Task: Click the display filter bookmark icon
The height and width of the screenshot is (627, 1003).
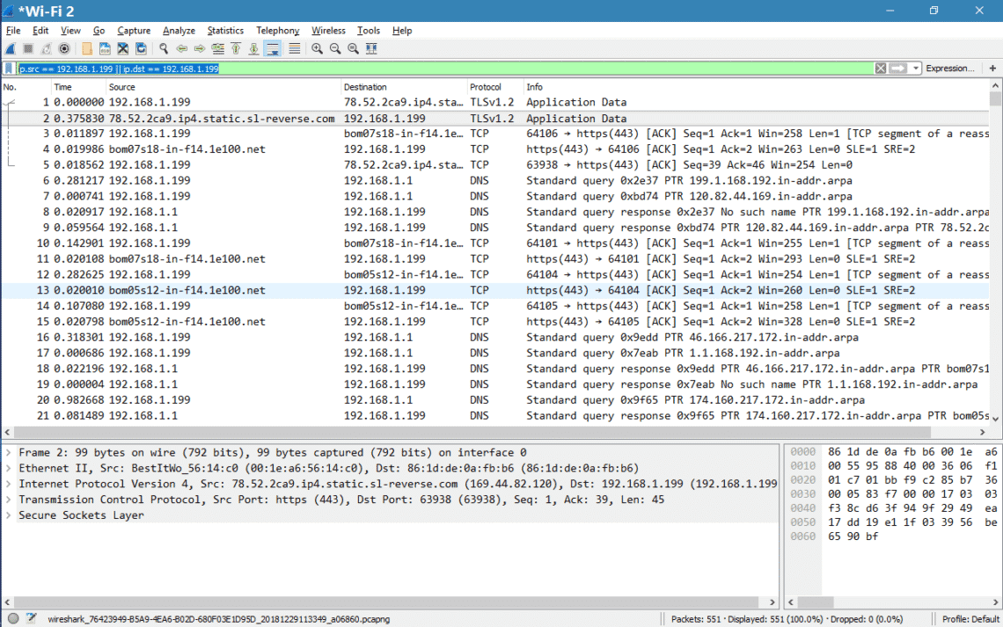Action: pyautogui.click(x=9, y=69)
